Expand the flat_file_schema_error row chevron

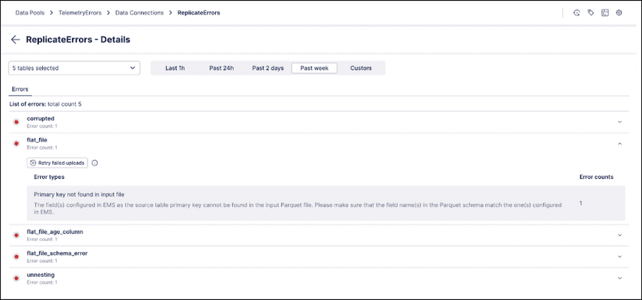(x=619, y=256)
